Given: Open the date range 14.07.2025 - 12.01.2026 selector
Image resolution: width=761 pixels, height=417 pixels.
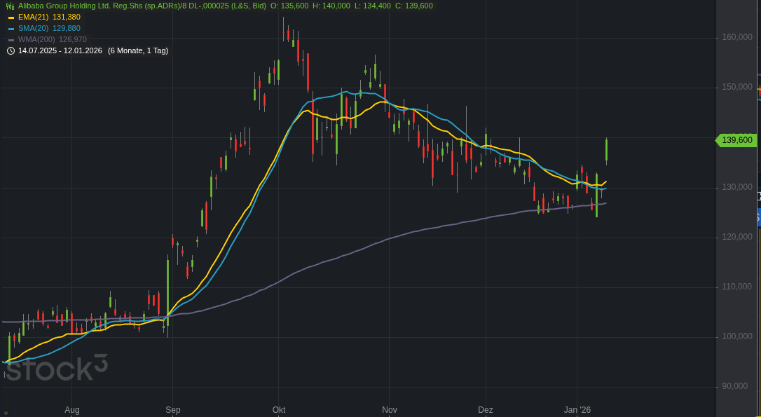Looking at the screenshot, I should [x=60, y=50].
